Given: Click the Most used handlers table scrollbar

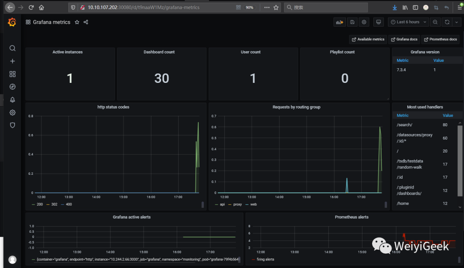Looking at the screenshot, I should click(x=460, y=161).
